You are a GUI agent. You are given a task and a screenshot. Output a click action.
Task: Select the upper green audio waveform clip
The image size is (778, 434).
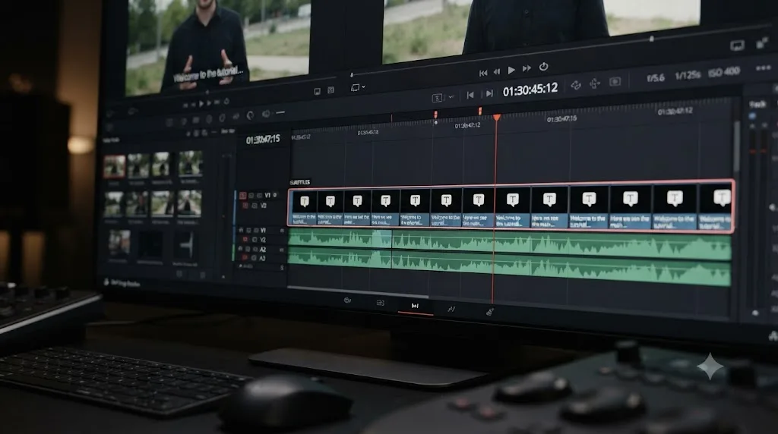click(x=509, y=244)
